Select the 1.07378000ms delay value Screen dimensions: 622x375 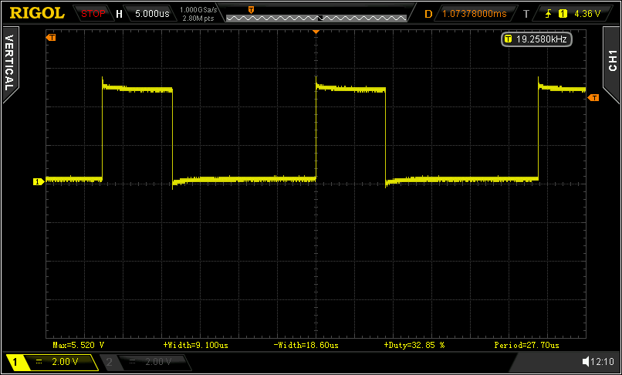click(x=475, y=13)
